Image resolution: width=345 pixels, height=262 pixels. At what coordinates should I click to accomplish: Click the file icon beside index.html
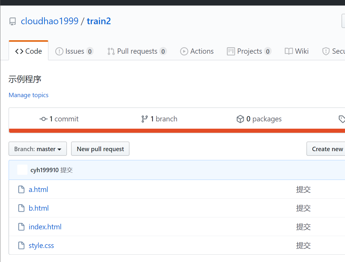point(21,227)
